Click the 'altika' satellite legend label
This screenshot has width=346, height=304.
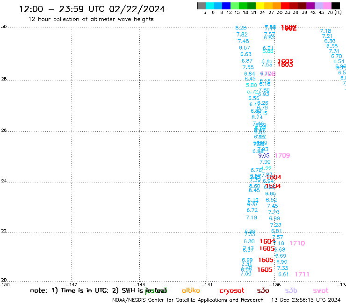pos(191,290)
